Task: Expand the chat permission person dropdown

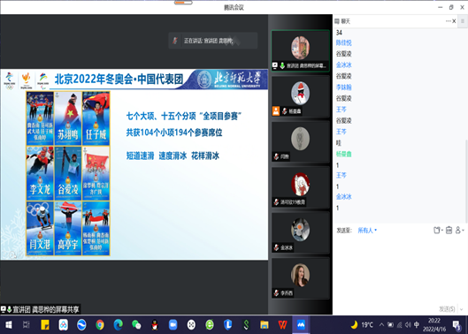Action: (x=460, y=230)
